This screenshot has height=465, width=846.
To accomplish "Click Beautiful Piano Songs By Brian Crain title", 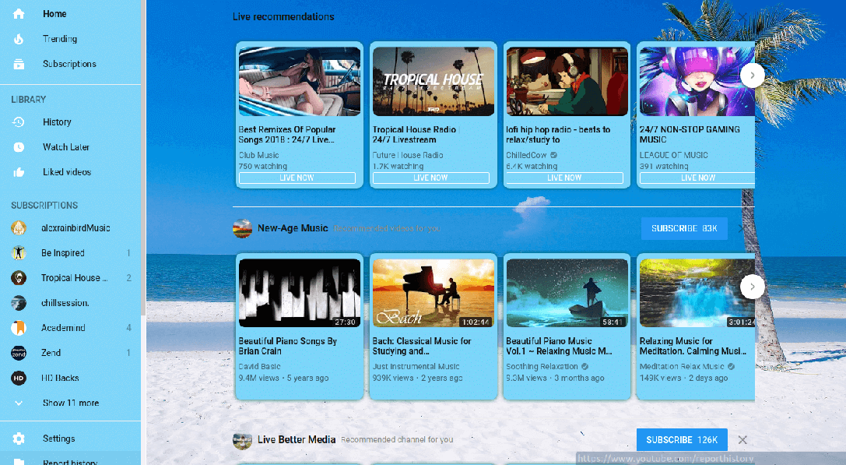I will 287,346.
